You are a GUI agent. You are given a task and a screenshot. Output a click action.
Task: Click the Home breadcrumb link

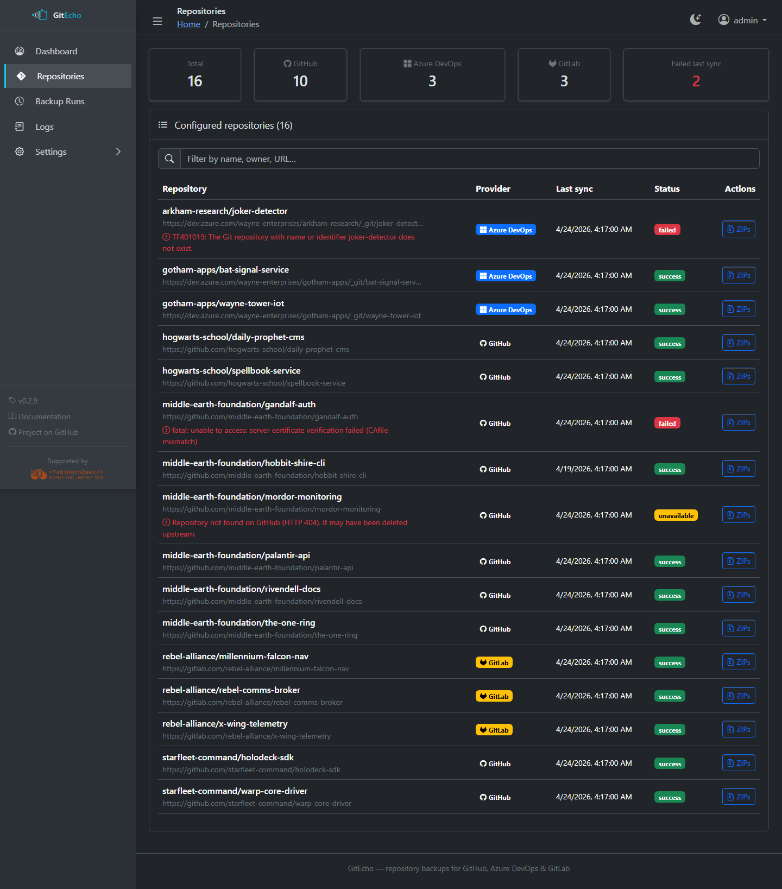[188, 24]
